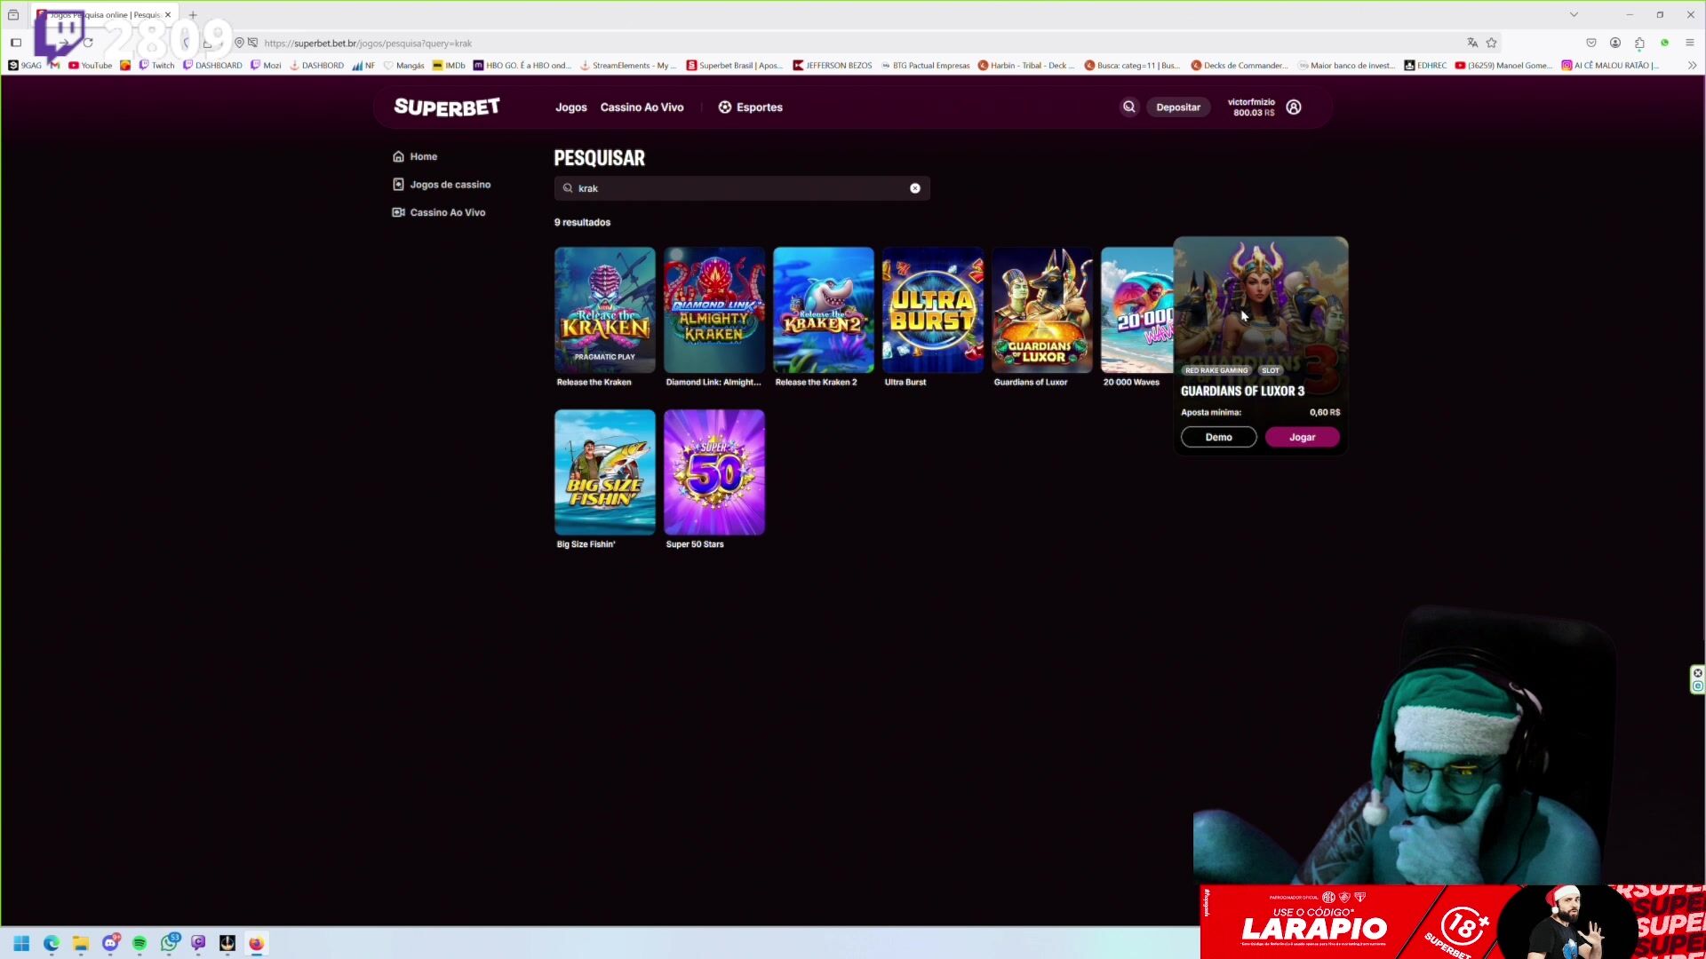
Task: Open Ultra Burst game thumbnail
Action: point(933,310)
